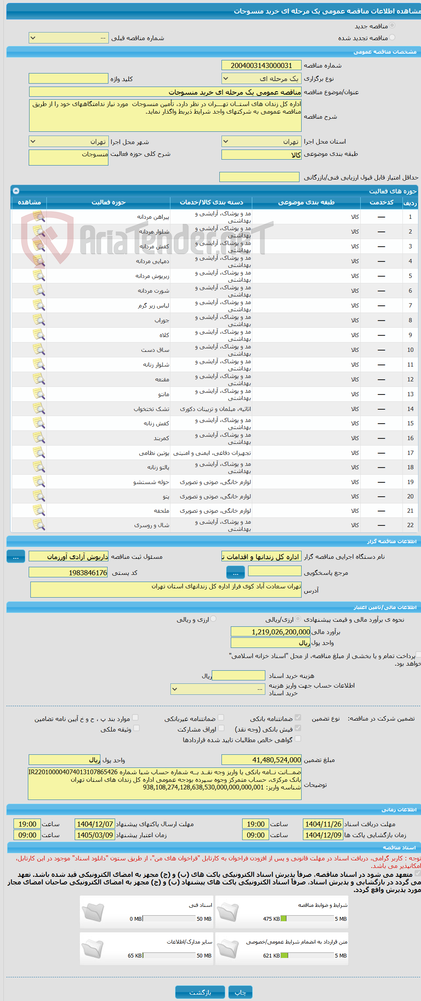Click ellipsis button next to مسئول ثبت مناقصه
The image size is (421, 1001).
click(16, 557)
